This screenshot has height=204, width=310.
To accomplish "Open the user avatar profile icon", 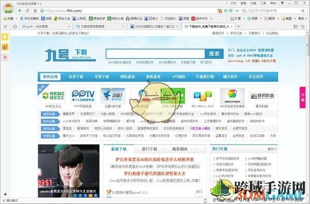I will coord(8,8).
